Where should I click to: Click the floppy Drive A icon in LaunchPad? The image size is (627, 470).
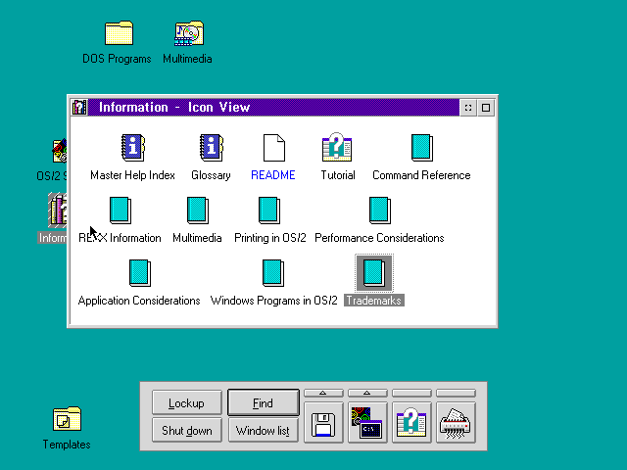[x=323, y=423]
